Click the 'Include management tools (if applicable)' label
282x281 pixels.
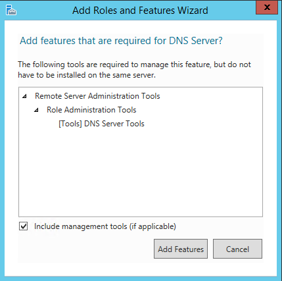[105, 226]
